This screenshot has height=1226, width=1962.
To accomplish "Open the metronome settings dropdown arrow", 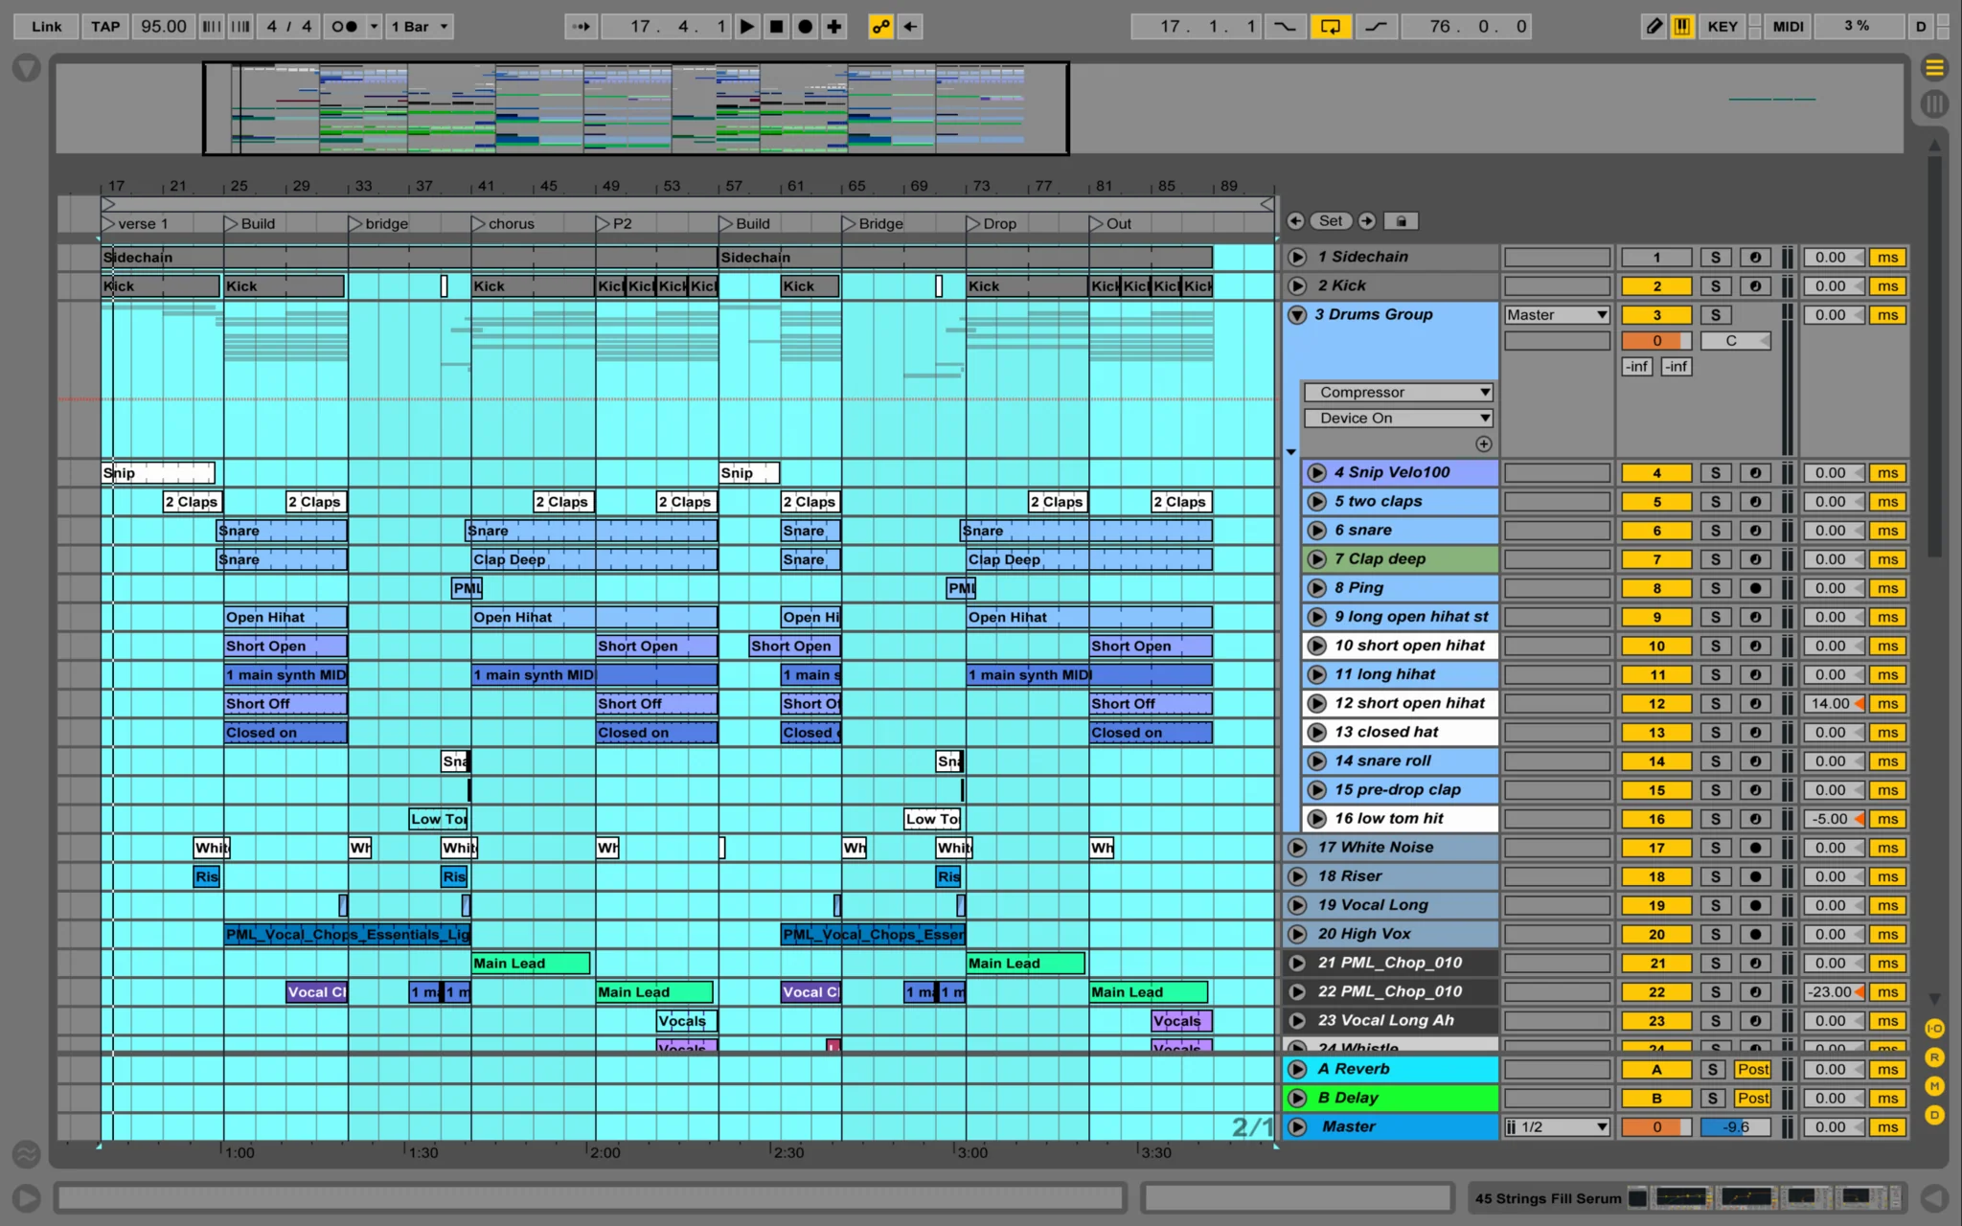I will click(x=375, y=27).
